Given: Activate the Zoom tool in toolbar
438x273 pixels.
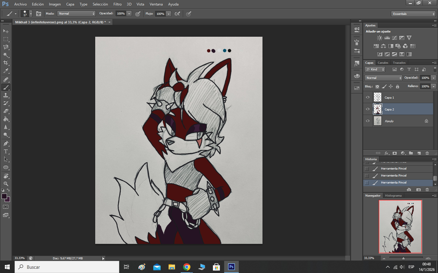Looking at the screenshot, I should tap(6, 184).
